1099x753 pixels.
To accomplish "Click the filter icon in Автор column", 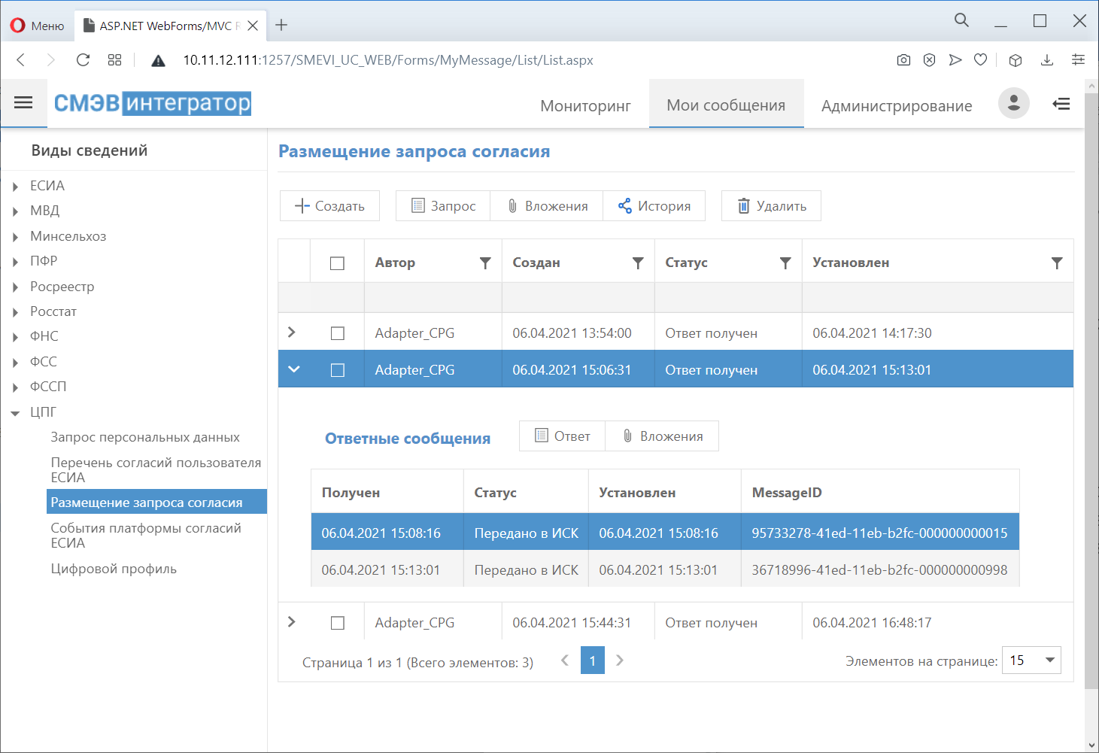I will (x=485, y=263).
